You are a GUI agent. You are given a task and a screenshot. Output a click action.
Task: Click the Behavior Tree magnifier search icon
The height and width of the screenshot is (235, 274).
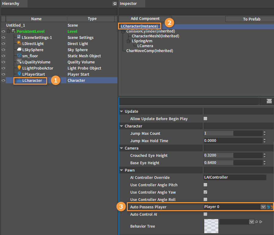[x=257, y=222]
